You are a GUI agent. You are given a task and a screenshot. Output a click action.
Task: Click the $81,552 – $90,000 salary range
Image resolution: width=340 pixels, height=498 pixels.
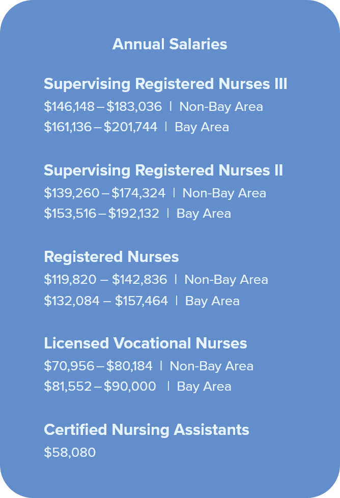pos(100,386)
